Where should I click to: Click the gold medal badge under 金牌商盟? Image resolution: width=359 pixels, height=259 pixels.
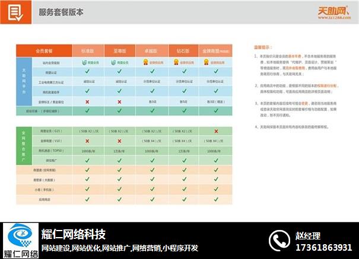(x=206, y=62)
